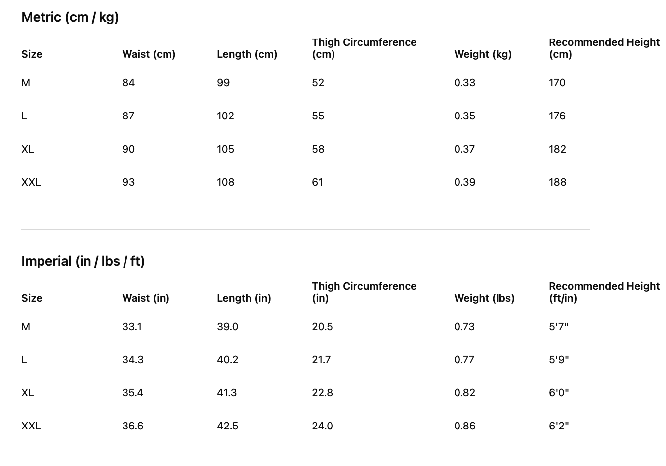Click the Weight (kg) column header
666x466 pixels.
(x=483, y=54)
